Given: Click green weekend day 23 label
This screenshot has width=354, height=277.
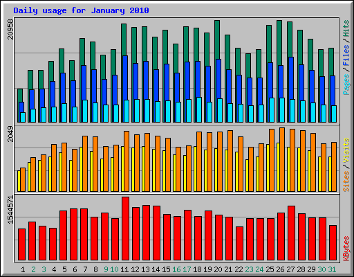Looking at the screenshot, I should (x=249, y=269).
